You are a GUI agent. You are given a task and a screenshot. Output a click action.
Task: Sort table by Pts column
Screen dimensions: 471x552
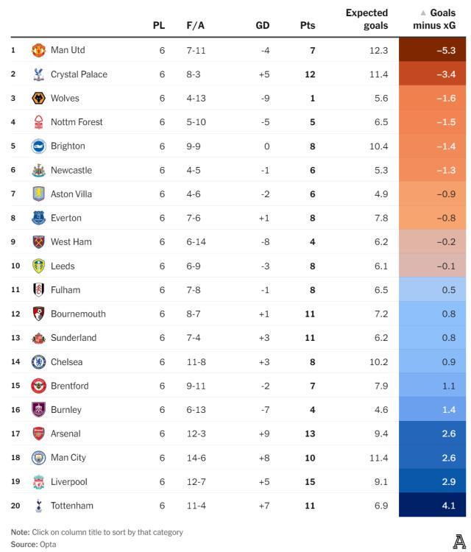308,25
